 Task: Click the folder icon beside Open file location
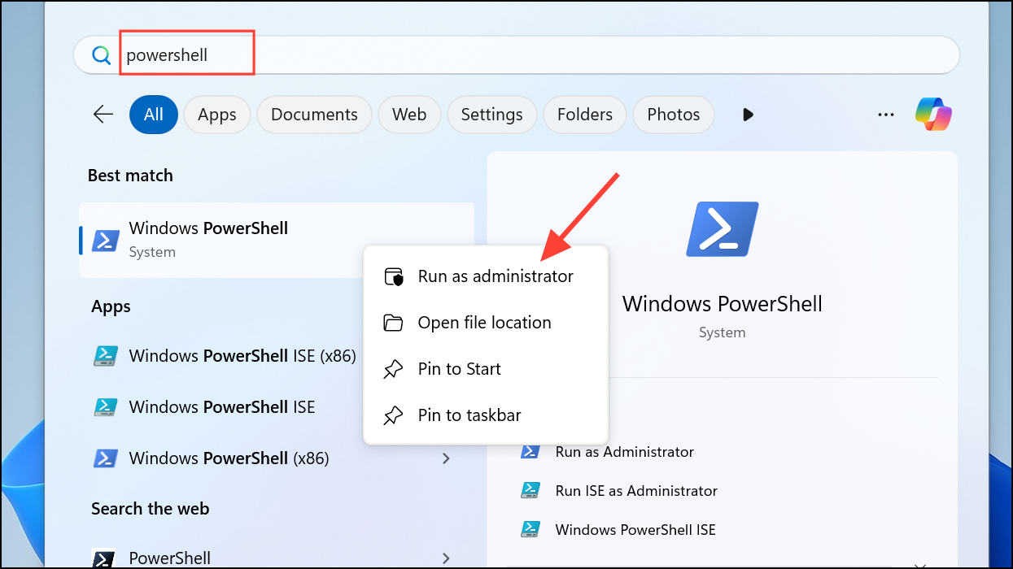point(393,322)
